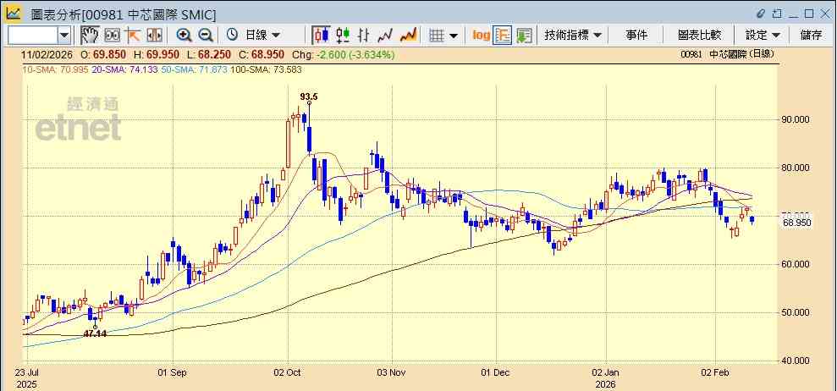Click the stock code input field
837x391 pixels.
tap(32, 36)
